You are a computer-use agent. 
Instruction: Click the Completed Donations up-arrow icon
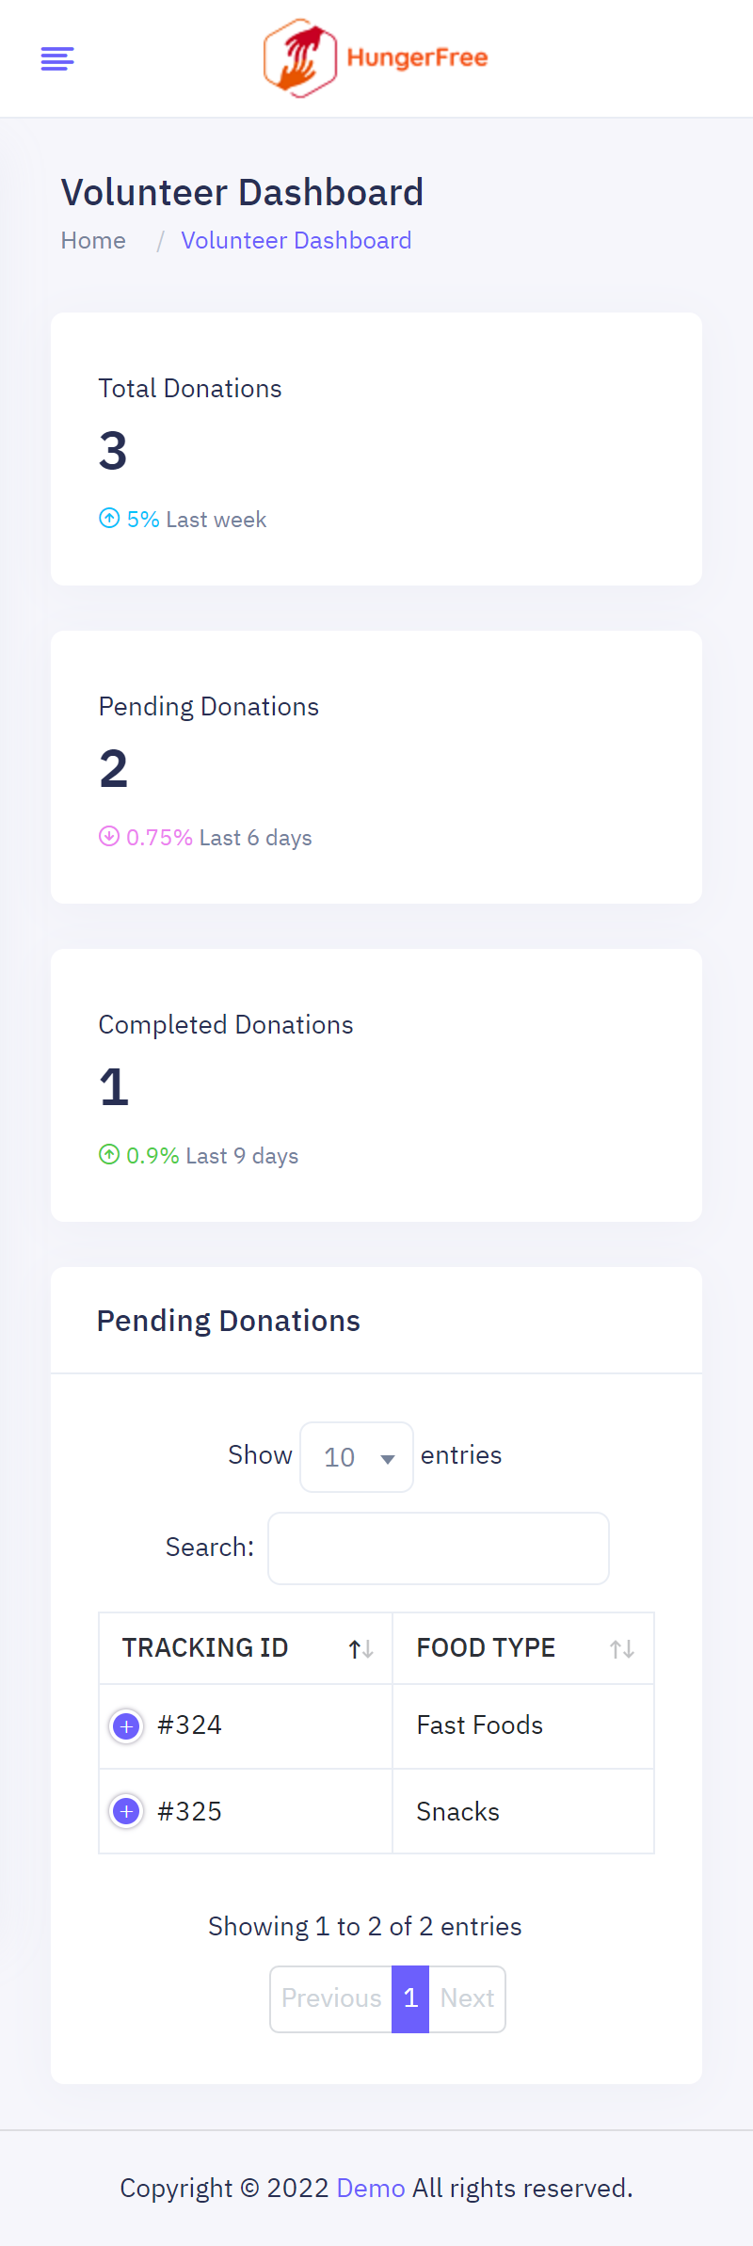[x=109, y=1155]
